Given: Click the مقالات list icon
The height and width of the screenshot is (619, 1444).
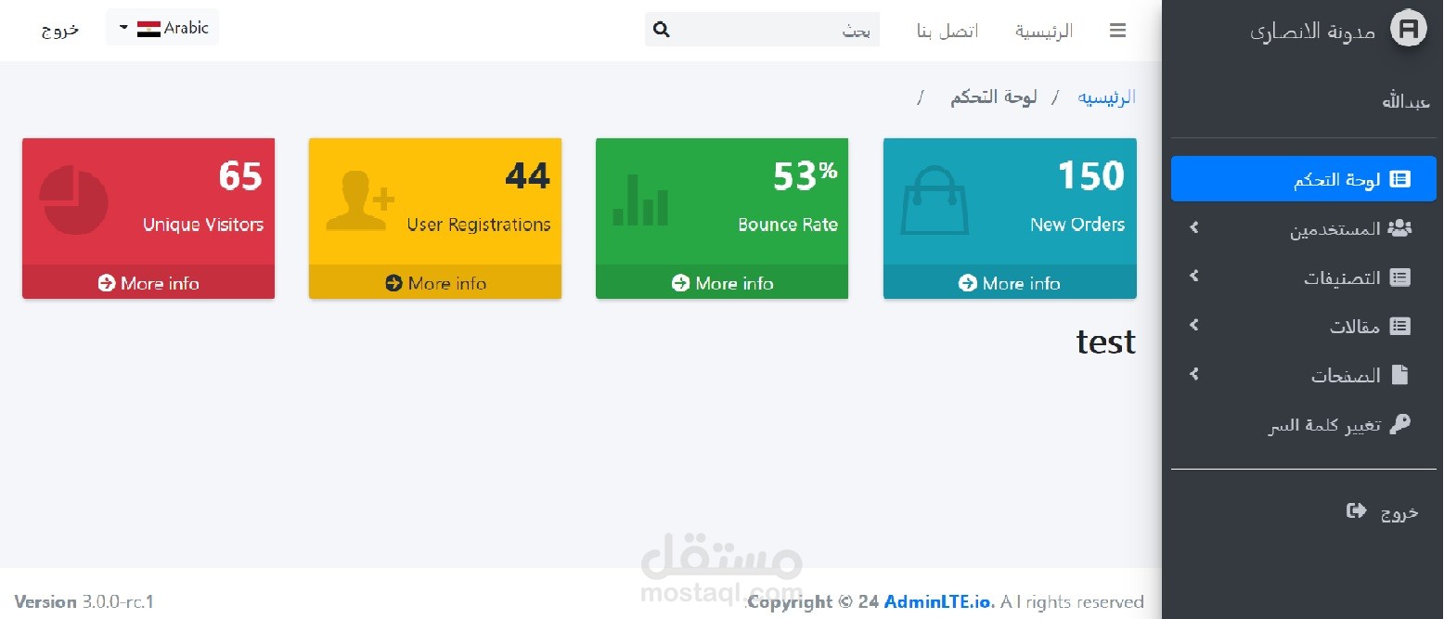Looking at the screenshot, I should pos(1399,326).
